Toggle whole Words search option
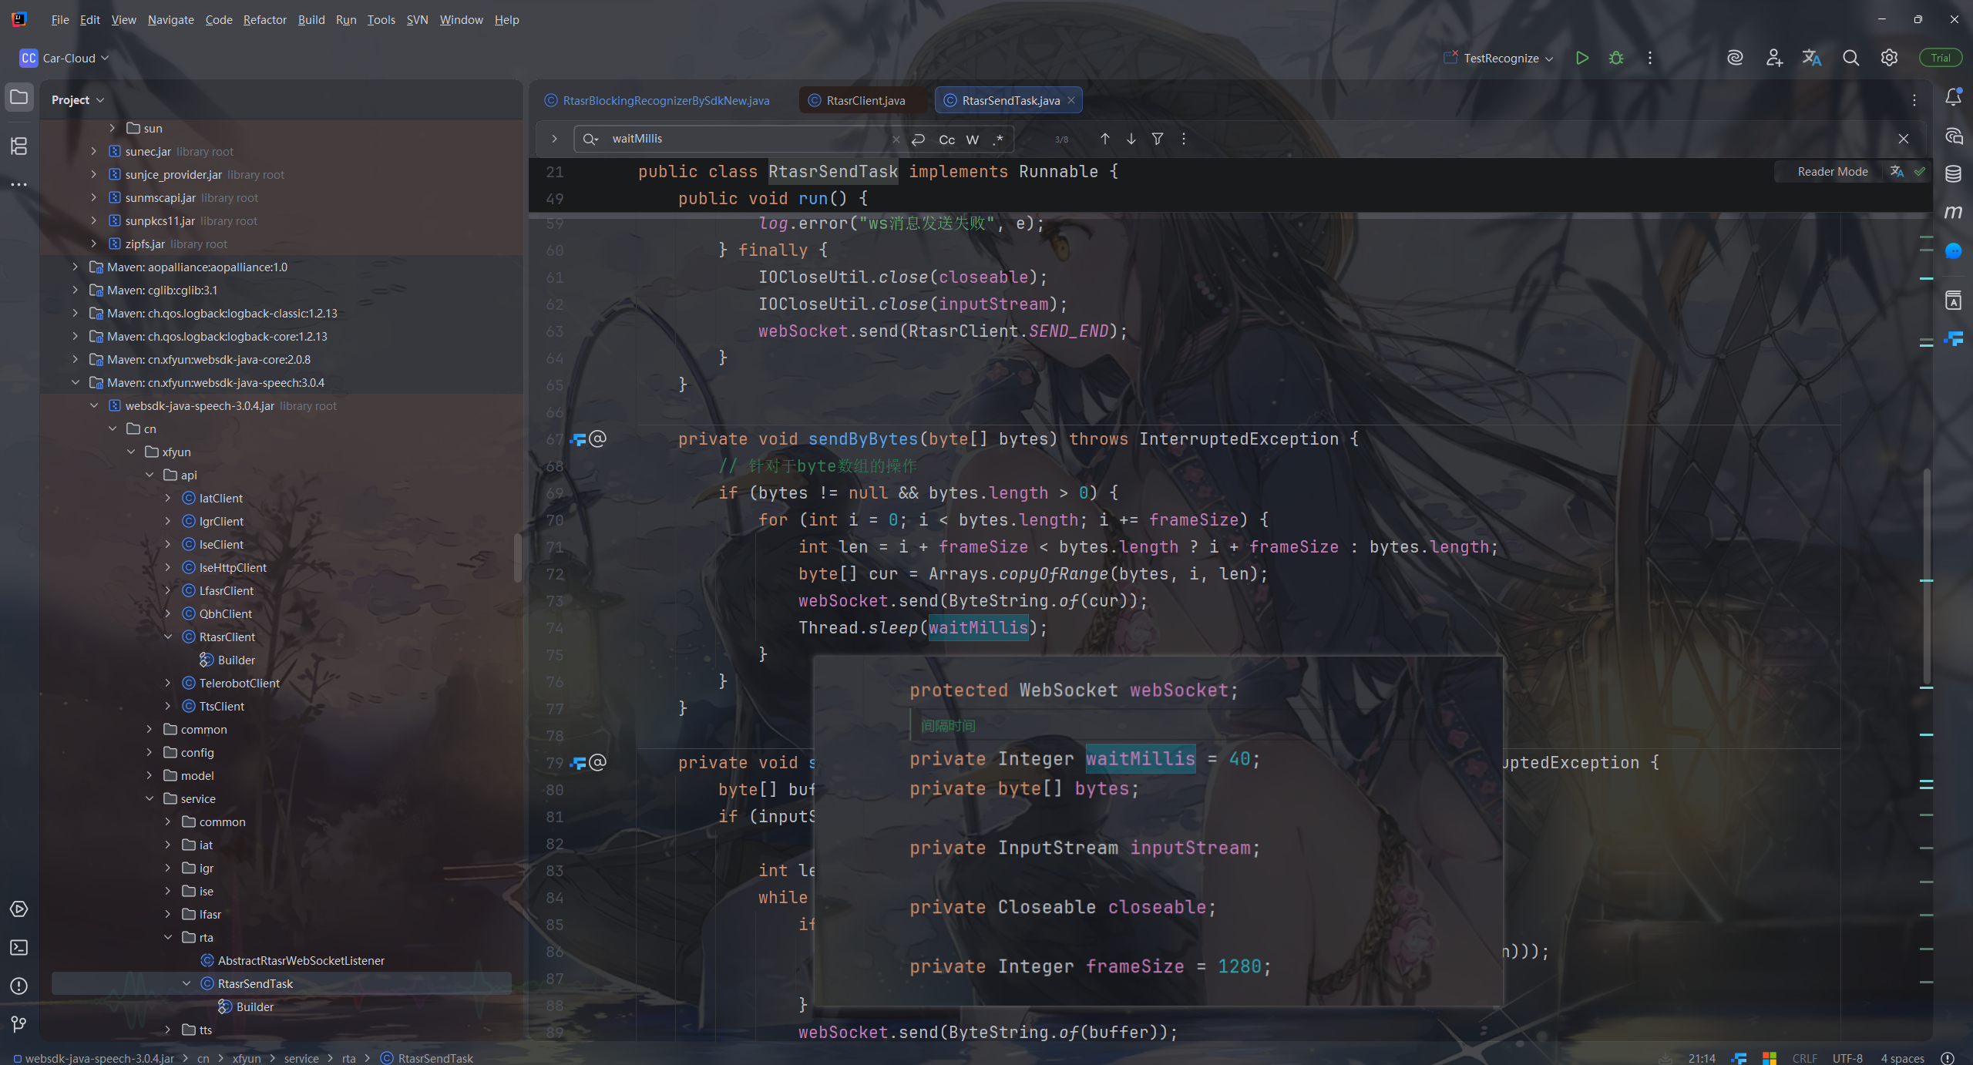The image size is (1973, 1065). 972,139
